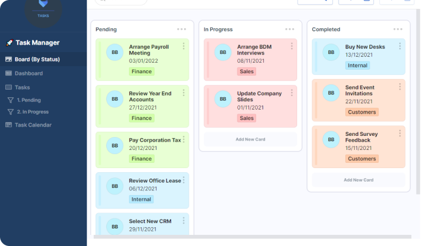Open options for Arrange BDM Interviews card
422x246 pixels.
point(292,46)
